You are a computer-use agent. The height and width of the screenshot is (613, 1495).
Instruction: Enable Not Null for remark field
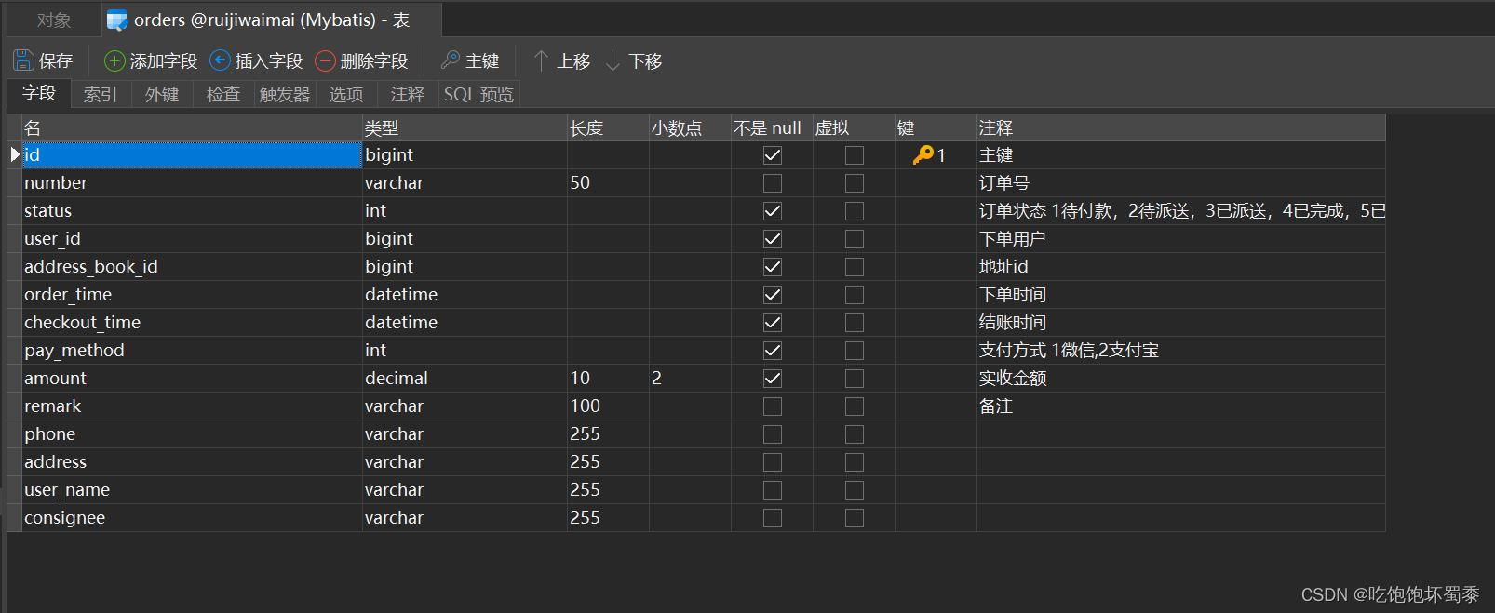click(773, 406)
